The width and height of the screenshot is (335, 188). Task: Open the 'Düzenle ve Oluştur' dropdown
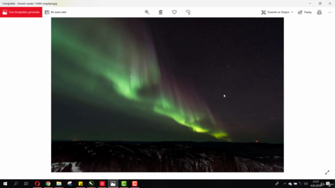click(277, 12)
